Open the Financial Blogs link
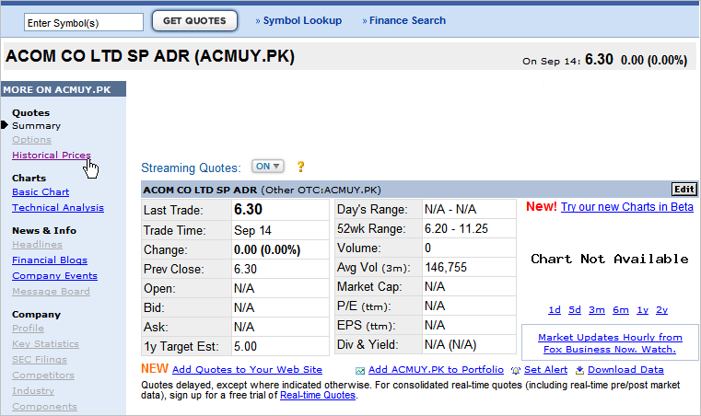This screenshot has width=701, height=416. pos(50,260)
